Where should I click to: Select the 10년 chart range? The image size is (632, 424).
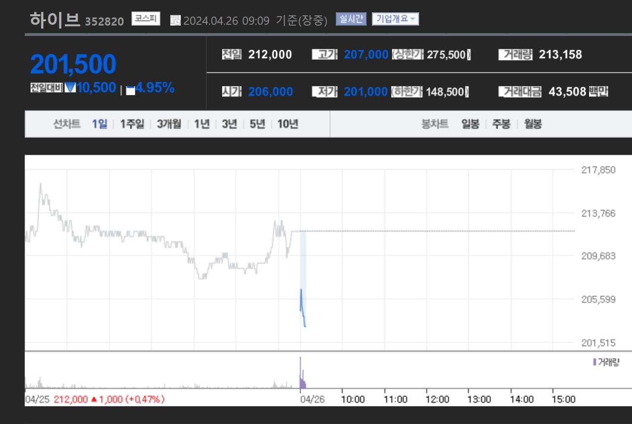287,124
